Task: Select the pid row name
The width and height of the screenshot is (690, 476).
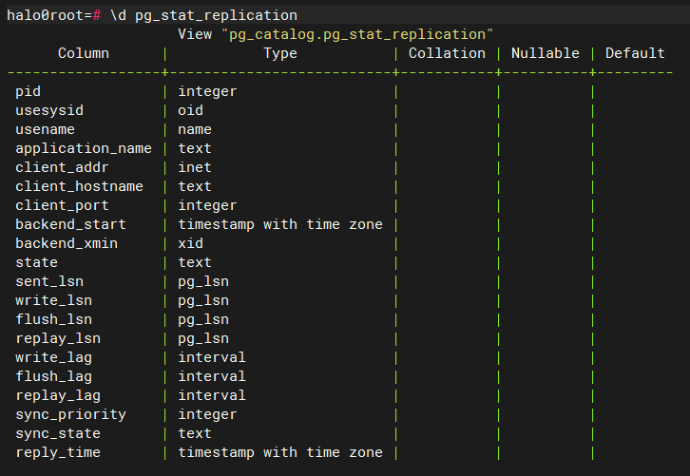Action: [x=29, y=91]
